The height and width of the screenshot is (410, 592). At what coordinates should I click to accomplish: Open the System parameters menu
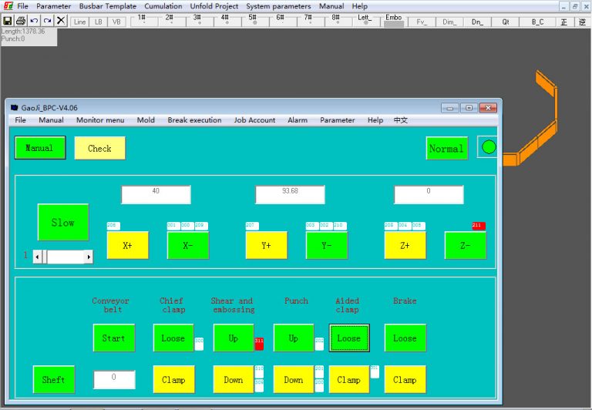pyautogui.click(x=280, y=6)
